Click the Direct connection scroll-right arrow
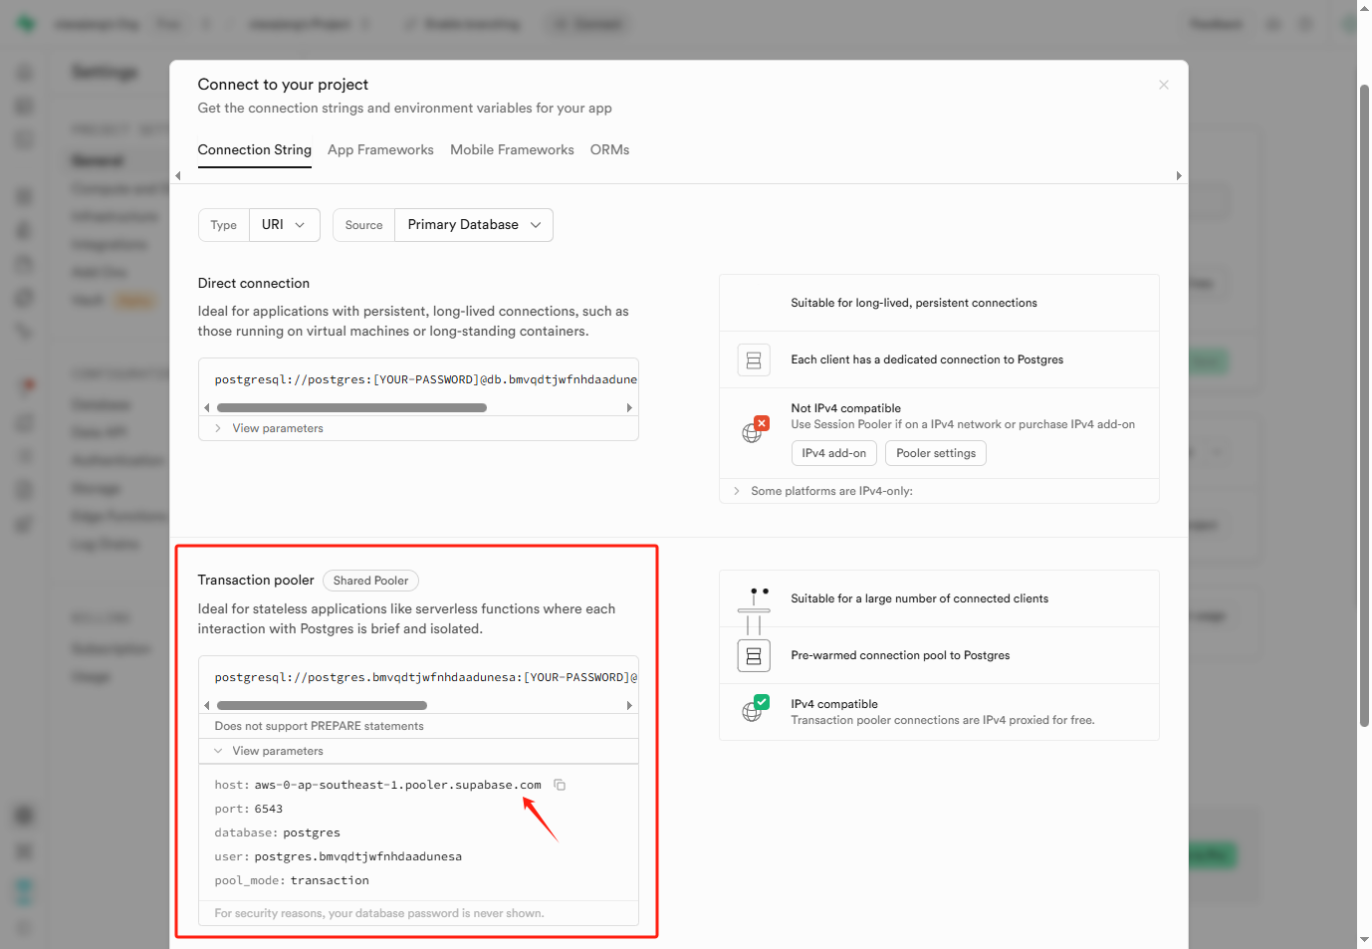This screenshot has width=1372, height=949. [x=629, y=407]
